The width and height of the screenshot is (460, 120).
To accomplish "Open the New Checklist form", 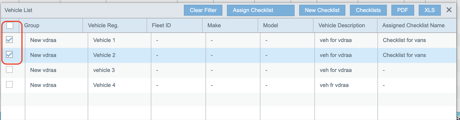I will click(x=322, y=10).
